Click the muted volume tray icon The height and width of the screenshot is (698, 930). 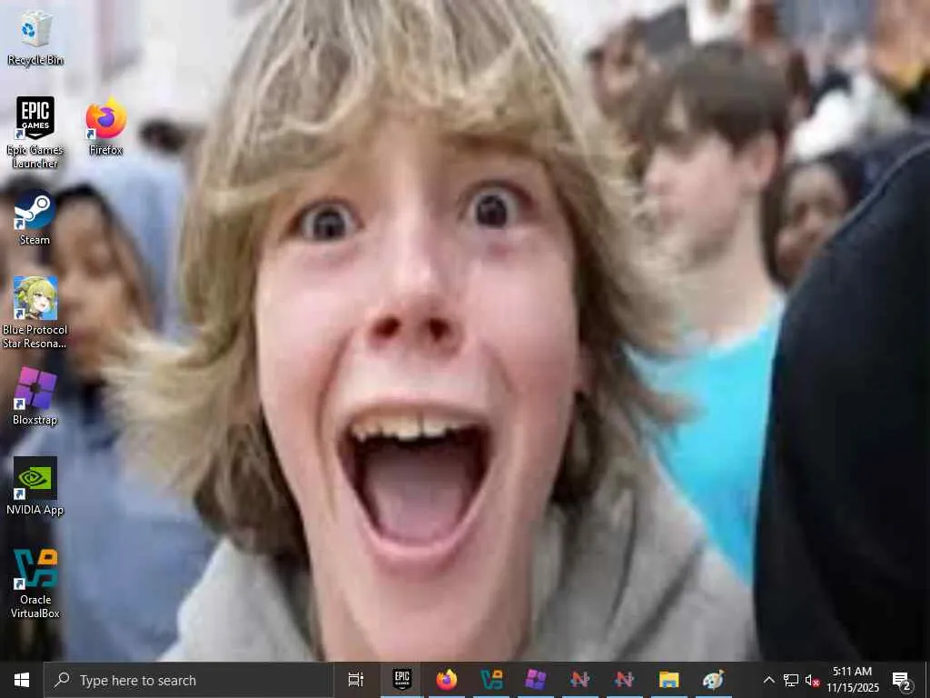[812, 680]
